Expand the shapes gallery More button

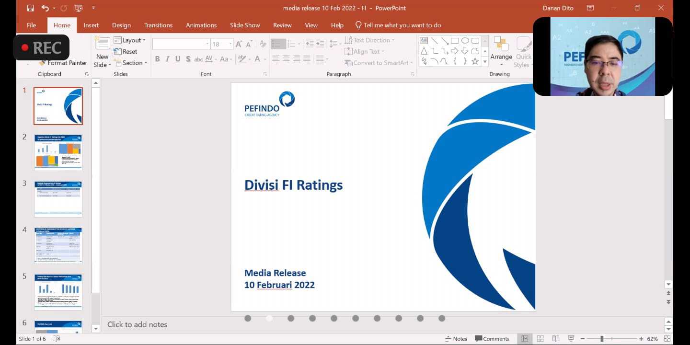485,61
